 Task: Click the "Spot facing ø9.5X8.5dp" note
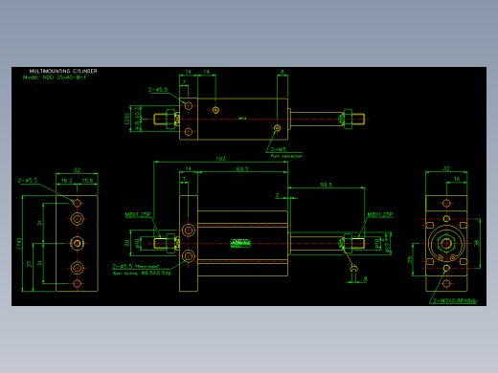142,274
